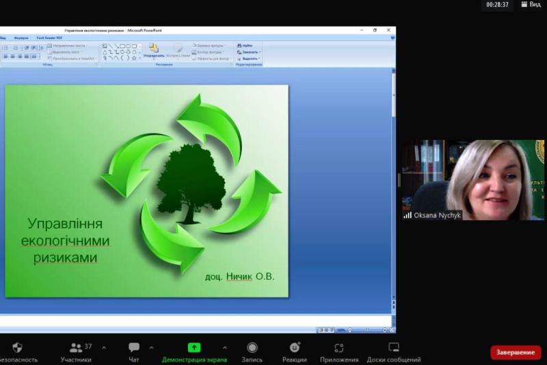Start recording with the Запись button
The height and width of the screenshot is (365, 547).
[x=252, y=347]
